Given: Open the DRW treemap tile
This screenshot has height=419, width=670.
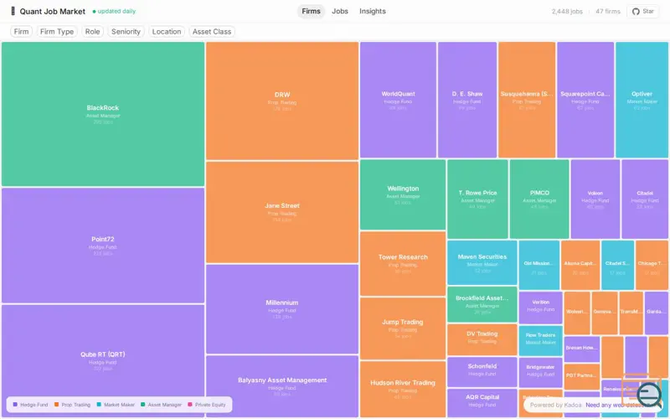Looking at the screenshot, I should click(x=282, y=101).
